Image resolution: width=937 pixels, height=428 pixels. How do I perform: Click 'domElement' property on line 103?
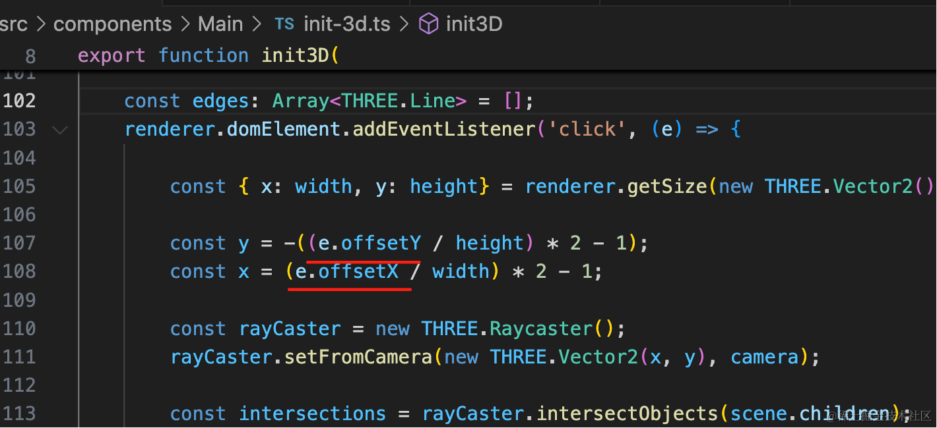pyautogui.click(x=284, y=129)
